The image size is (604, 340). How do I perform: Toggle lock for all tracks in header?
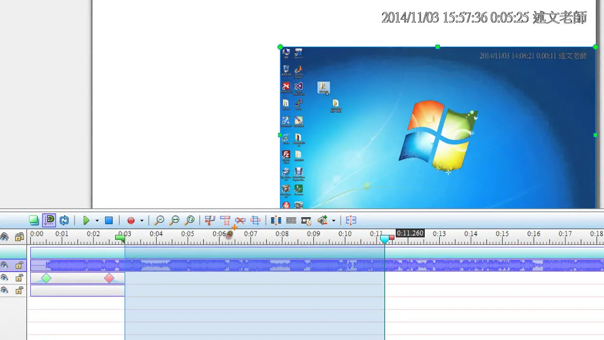point(19,237)
